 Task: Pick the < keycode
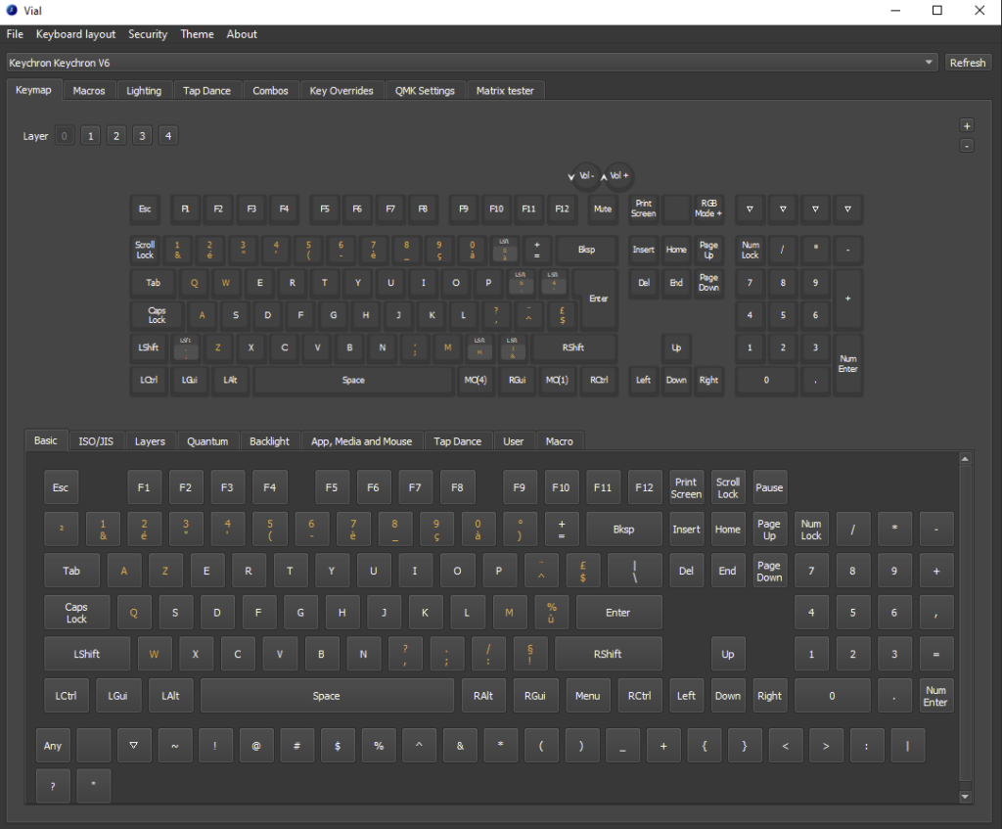click(x=786, y=745)
